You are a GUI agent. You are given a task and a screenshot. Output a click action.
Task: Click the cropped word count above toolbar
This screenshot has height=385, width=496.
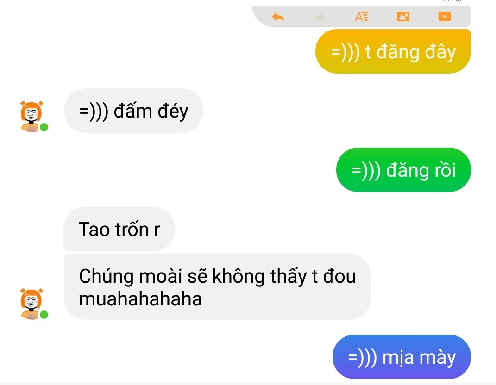pos(452,1)
